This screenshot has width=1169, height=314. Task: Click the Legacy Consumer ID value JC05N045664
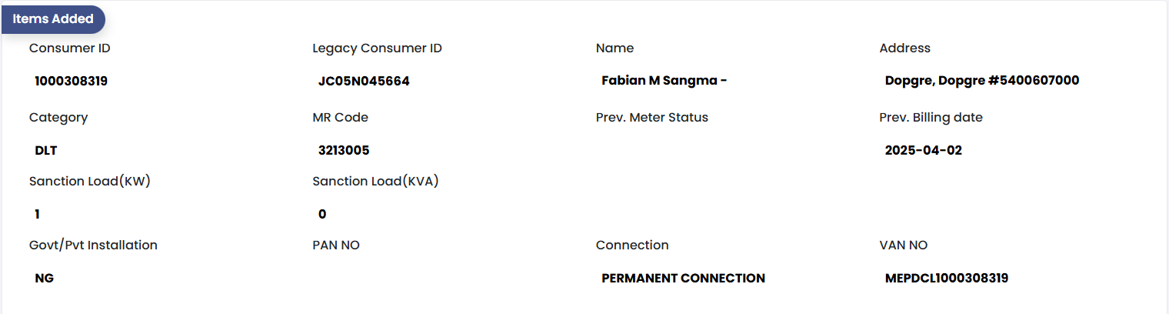point(364,81)
